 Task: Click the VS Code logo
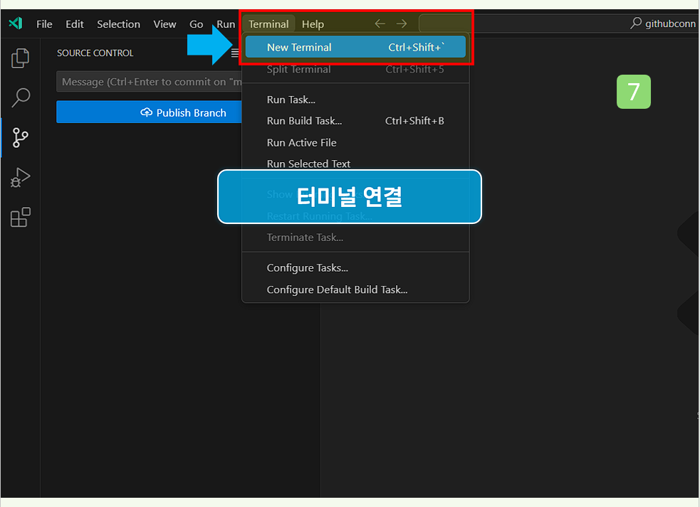(x=15, y=23)
